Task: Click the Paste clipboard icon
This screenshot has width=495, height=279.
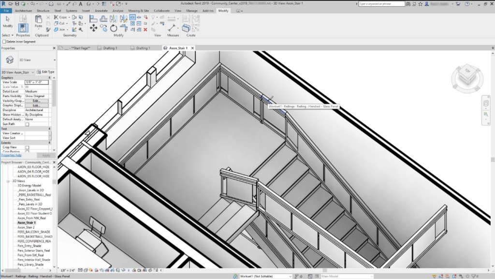Action: [x=39, y=20]
